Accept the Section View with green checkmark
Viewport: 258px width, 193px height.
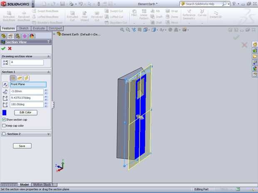pyautogui.click(x=3, y=49)
